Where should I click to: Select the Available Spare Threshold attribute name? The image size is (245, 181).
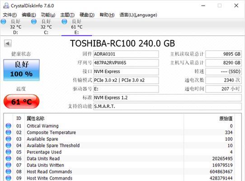tap(53, 146)
